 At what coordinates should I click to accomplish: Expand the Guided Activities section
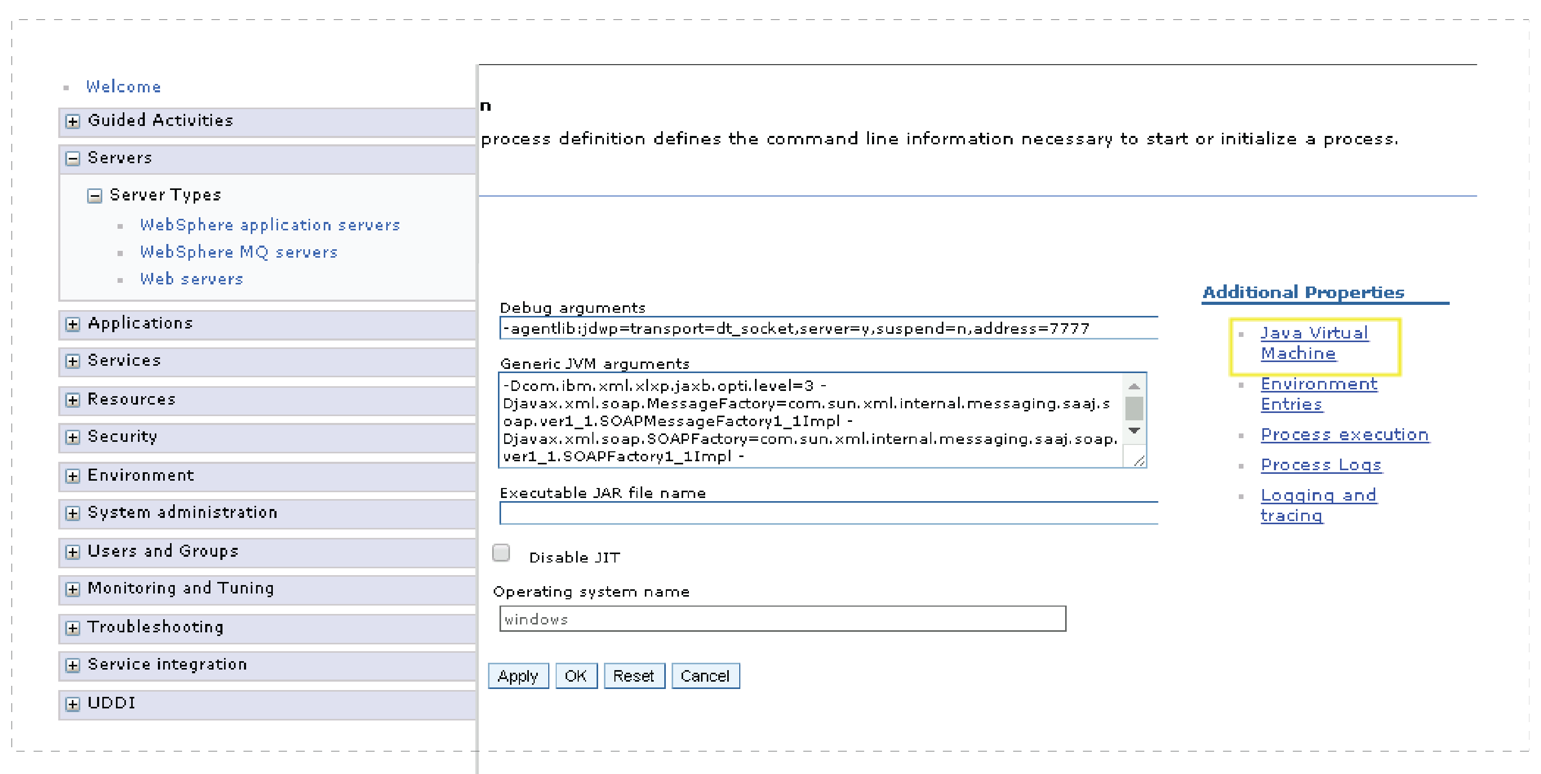pyautogui.click(x=72, y=121)
